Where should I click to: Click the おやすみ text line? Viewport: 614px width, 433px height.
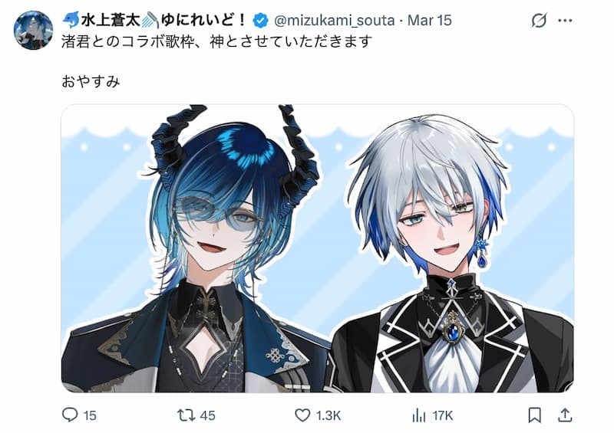click(91, 81)
